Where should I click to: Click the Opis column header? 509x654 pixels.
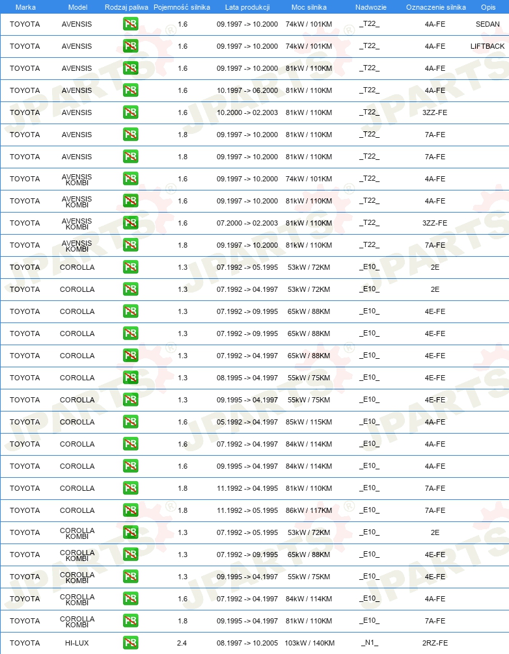(x=488, y=7)
